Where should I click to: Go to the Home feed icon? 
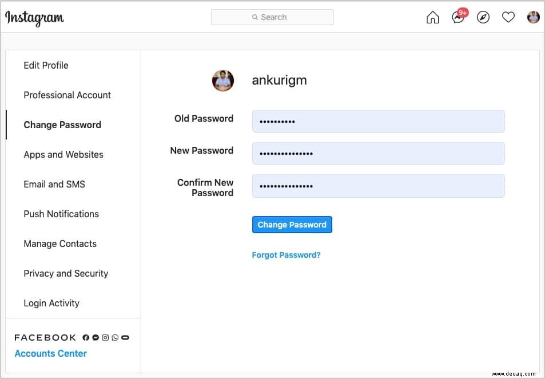(x=433, y=17)
